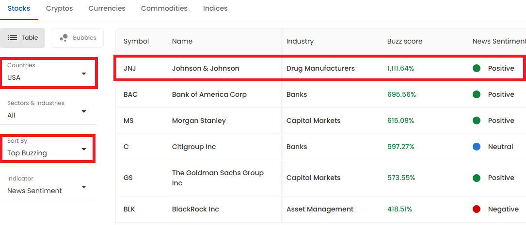
Task: Open the Commodities tab
Action: click(x=164, y=8)
